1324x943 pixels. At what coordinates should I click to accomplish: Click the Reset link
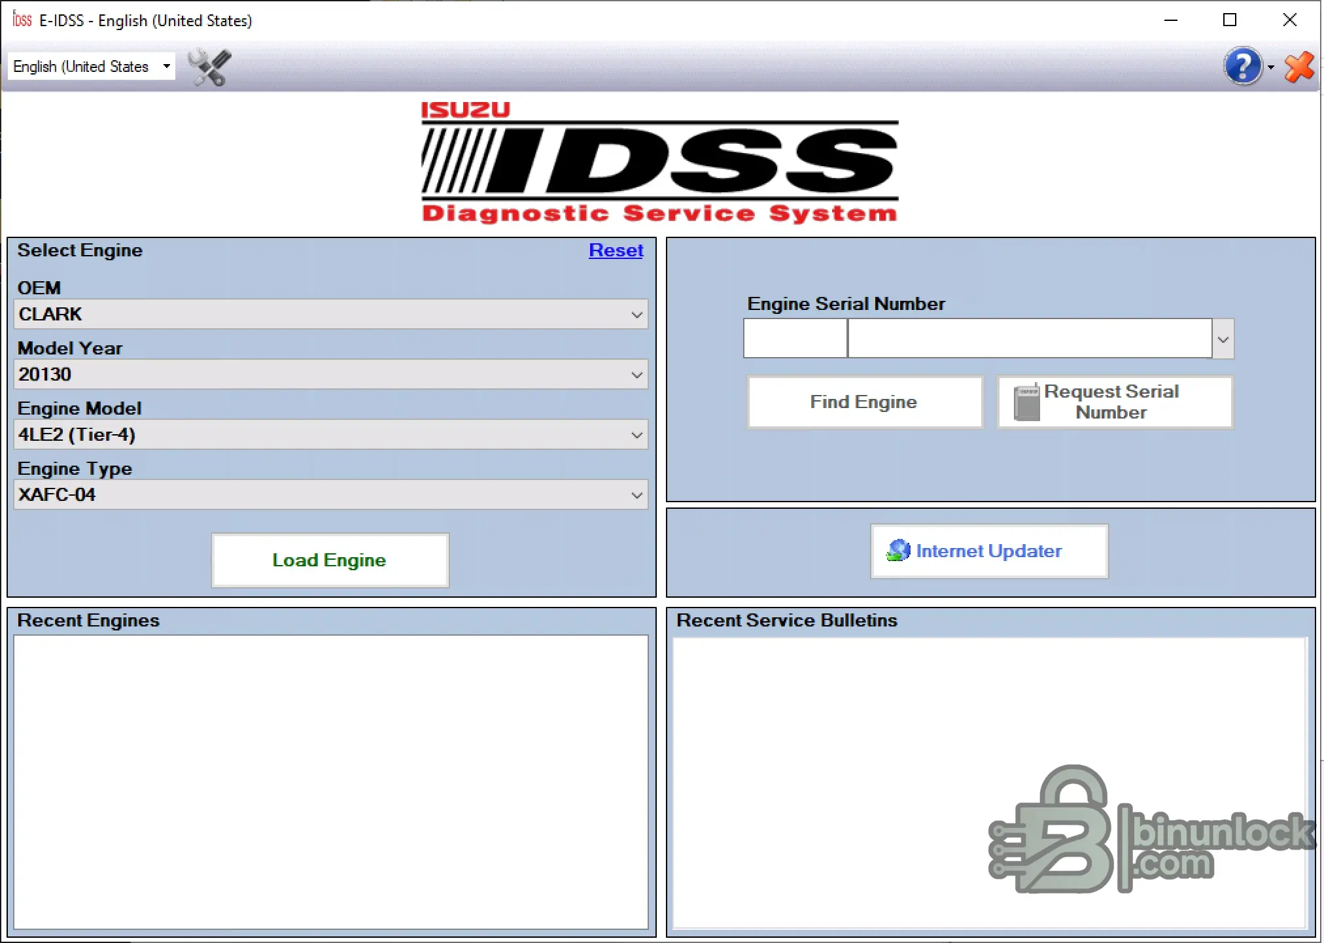pos(616,250)
